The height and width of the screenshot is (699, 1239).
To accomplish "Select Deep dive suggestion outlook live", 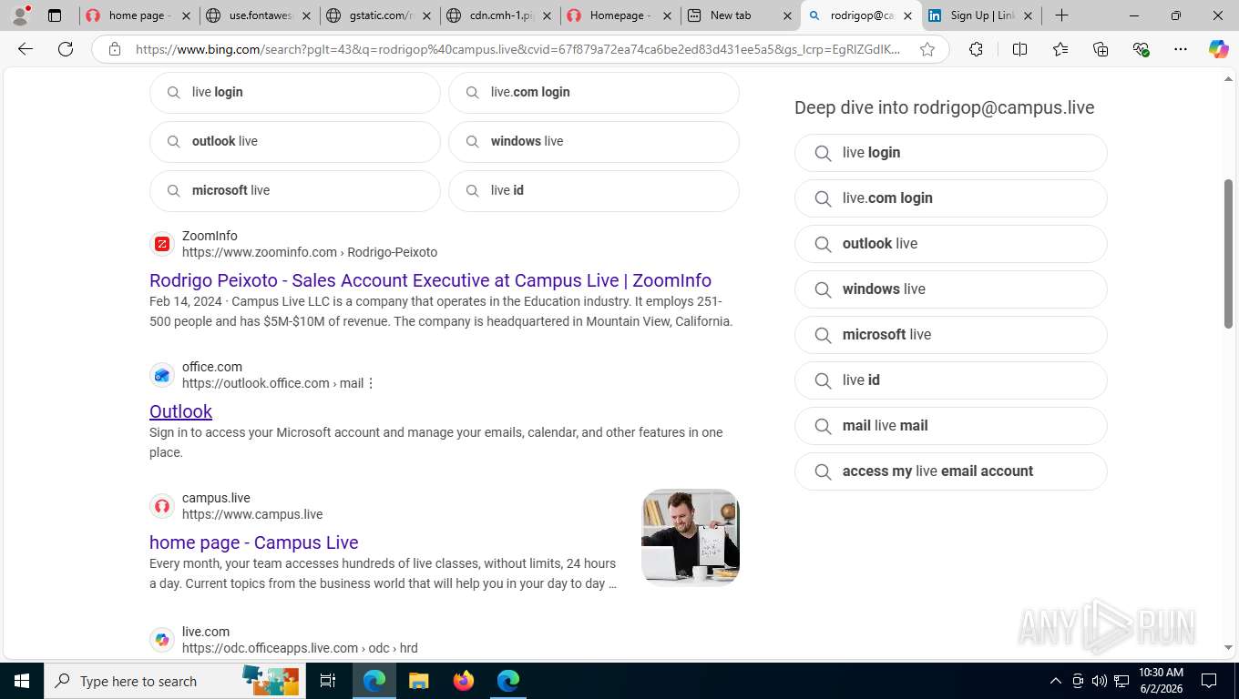I will click(x=950, y=244).
